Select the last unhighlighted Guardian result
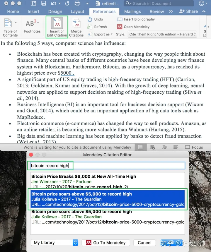 [108, 217]
